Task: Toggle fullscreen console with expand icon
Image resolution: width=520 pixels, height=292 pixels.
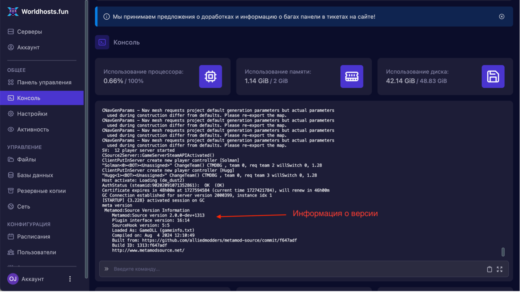Action: coord(500,269)
